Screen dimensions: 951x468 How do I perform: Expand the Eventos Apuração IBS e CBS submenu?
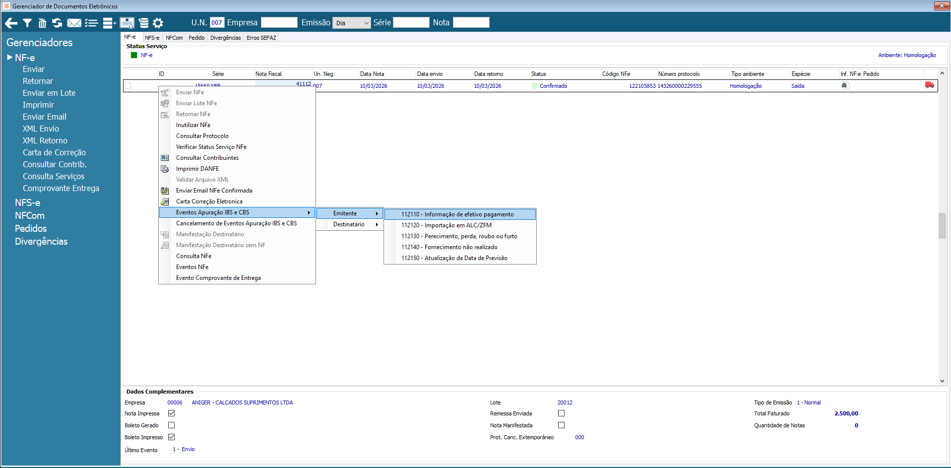click(237, 212)
